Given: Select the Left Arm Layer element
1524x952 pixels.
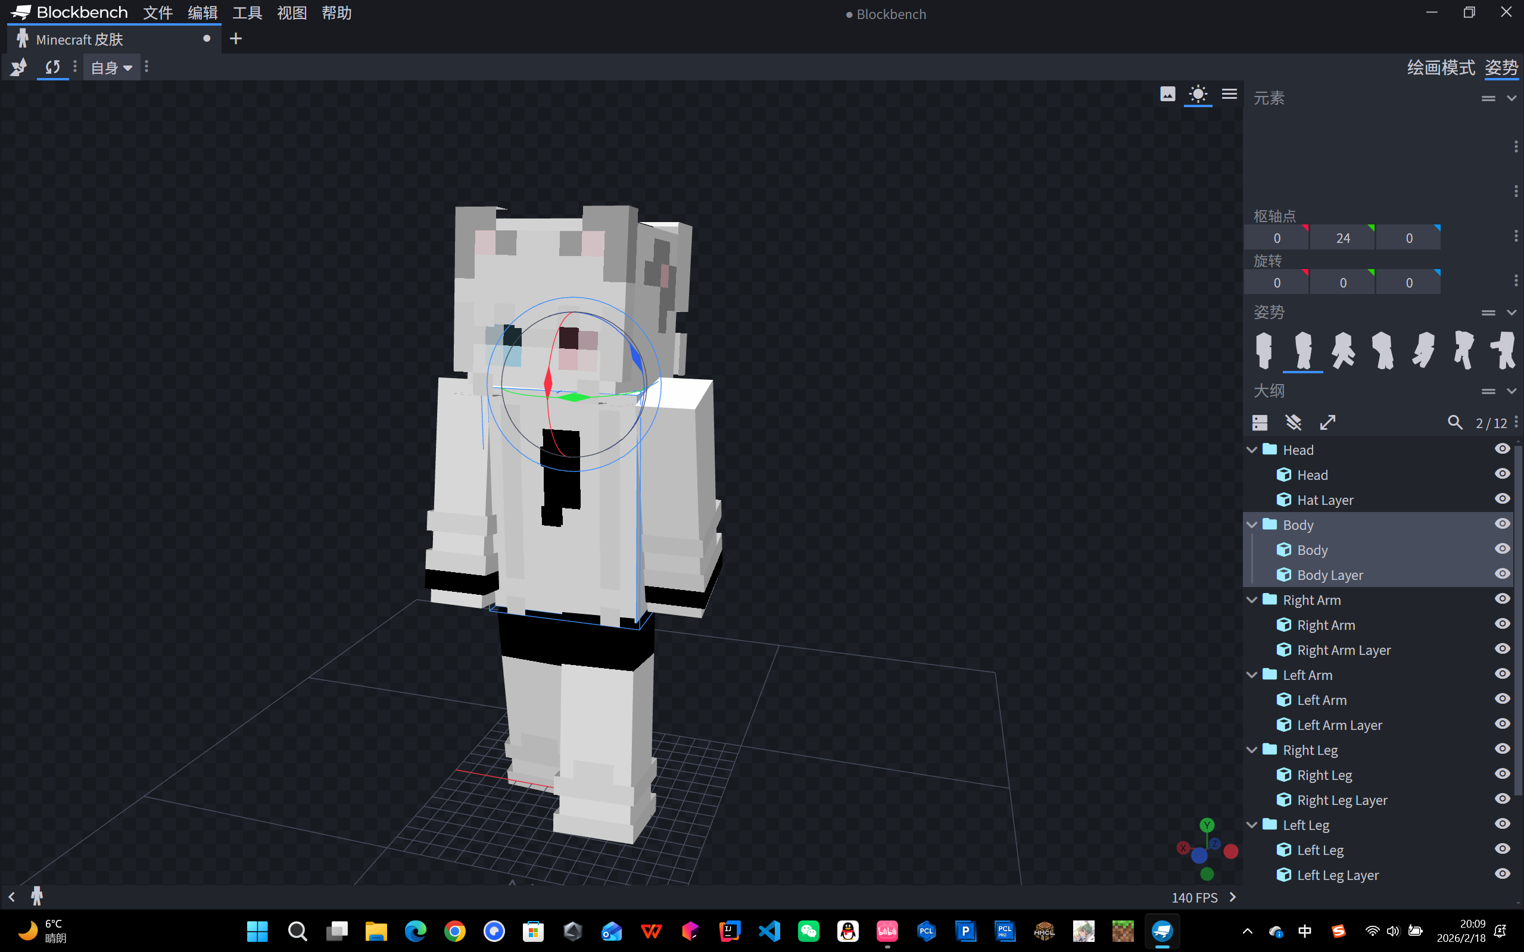Looking at the screenshot, I should 1339,725.
